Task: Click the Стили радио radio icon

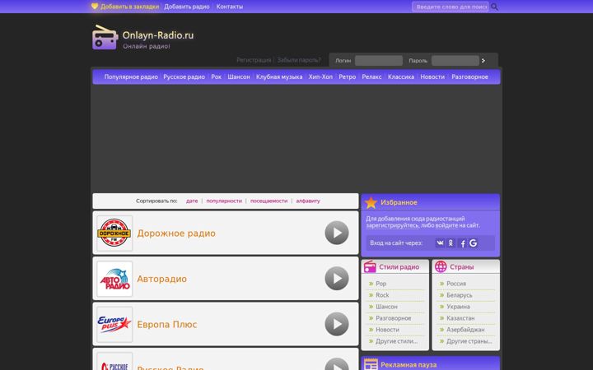Action: point(370,266)
